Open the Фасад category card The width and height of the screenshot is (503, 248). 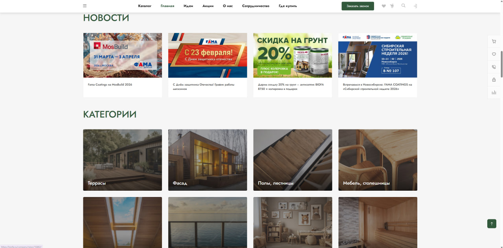point(207,160)
